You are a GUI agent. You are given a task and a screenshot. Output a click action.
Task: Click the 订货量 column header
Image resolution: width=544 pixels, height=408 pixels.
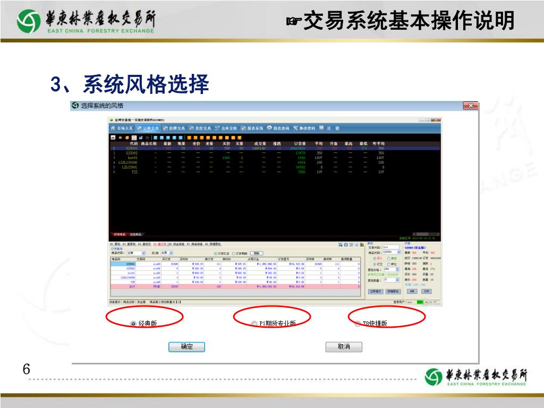click(300, 143)
